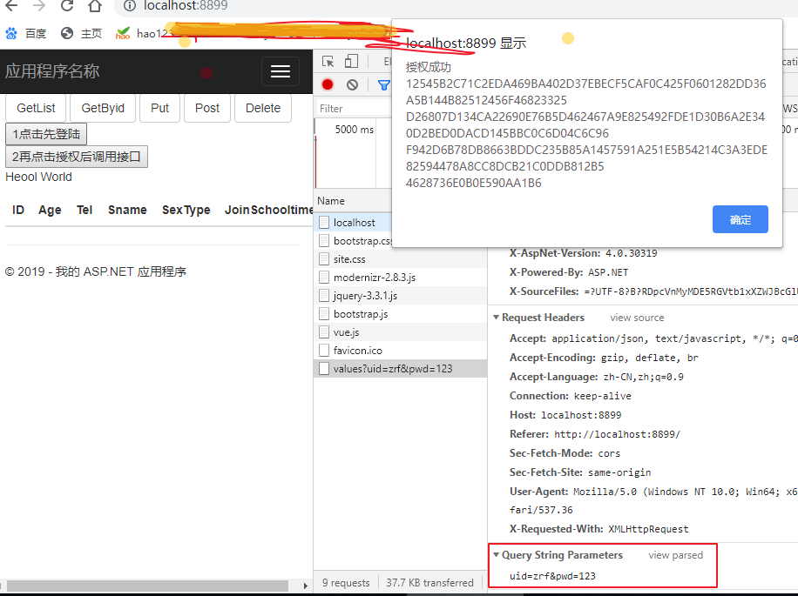Click the uid=zrf&pwd=123 parameter text
This screenshot has width=798, height=596.
click(552, 576)
